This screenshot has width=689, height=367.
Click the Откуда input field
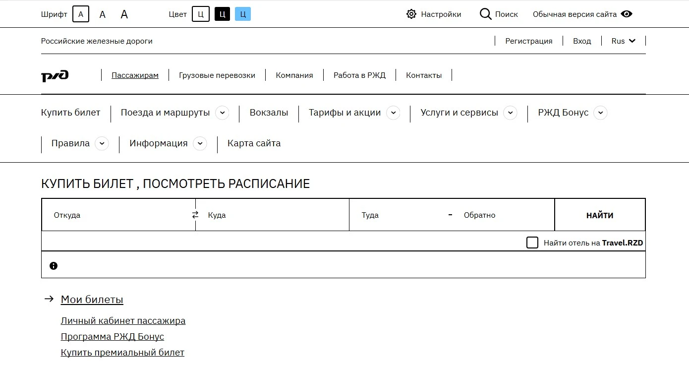(x=114, y=214)
